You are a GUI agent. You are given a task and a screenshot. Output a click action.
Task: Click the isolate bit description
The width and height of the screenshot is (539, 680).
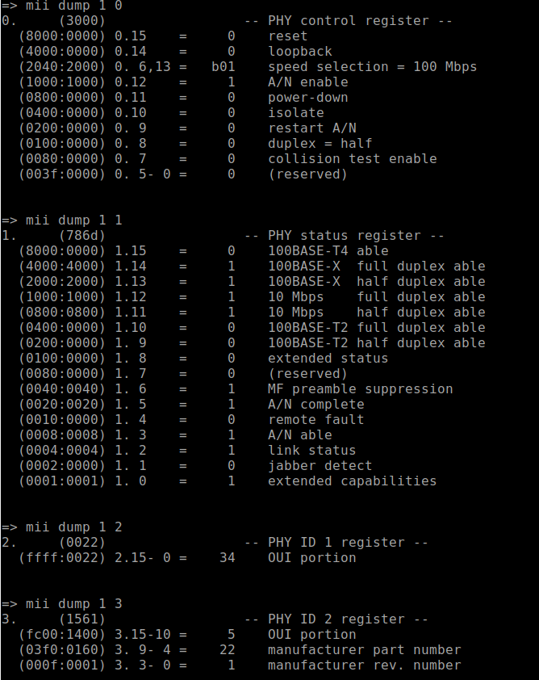(295, 112)
